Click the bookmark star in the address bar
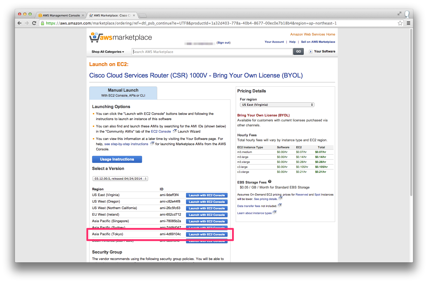This screenshot has height=283, width=428. (x=400, y=23)
